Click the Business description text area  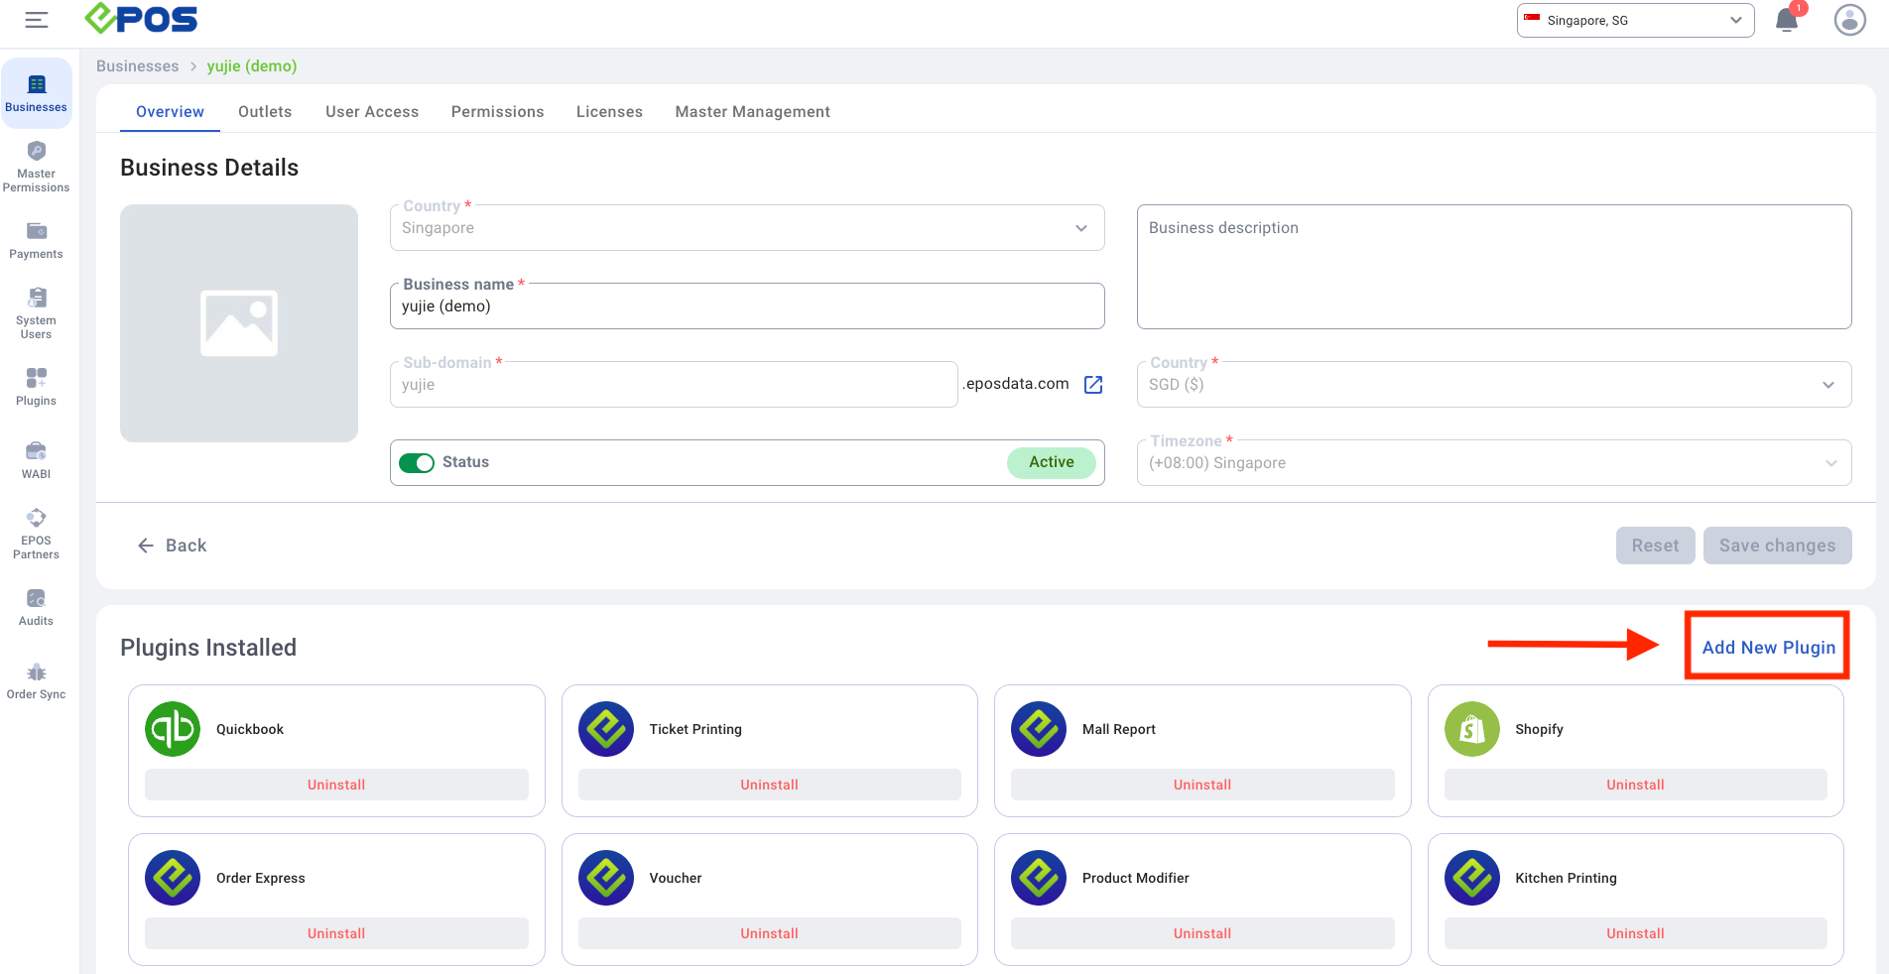[x=1494, y=267]
